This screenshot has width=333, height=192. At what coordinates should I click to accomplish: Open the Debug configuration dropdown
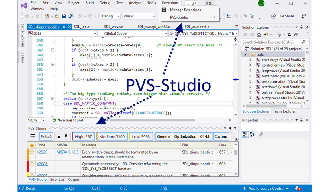pos(110,16)
